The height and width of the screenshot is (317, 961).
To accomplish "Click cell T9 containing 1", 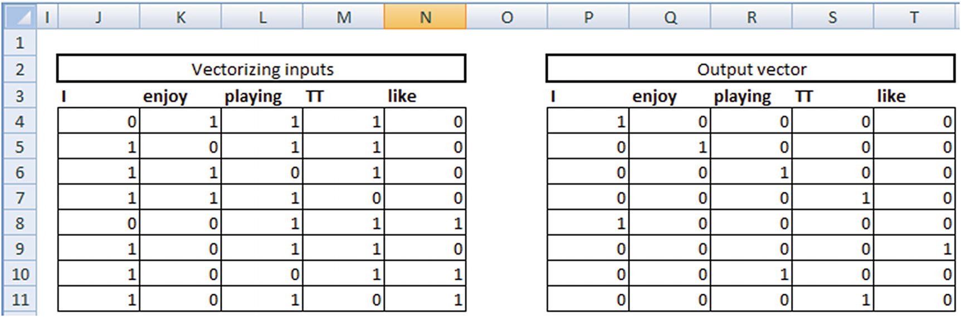I will 914,249.
